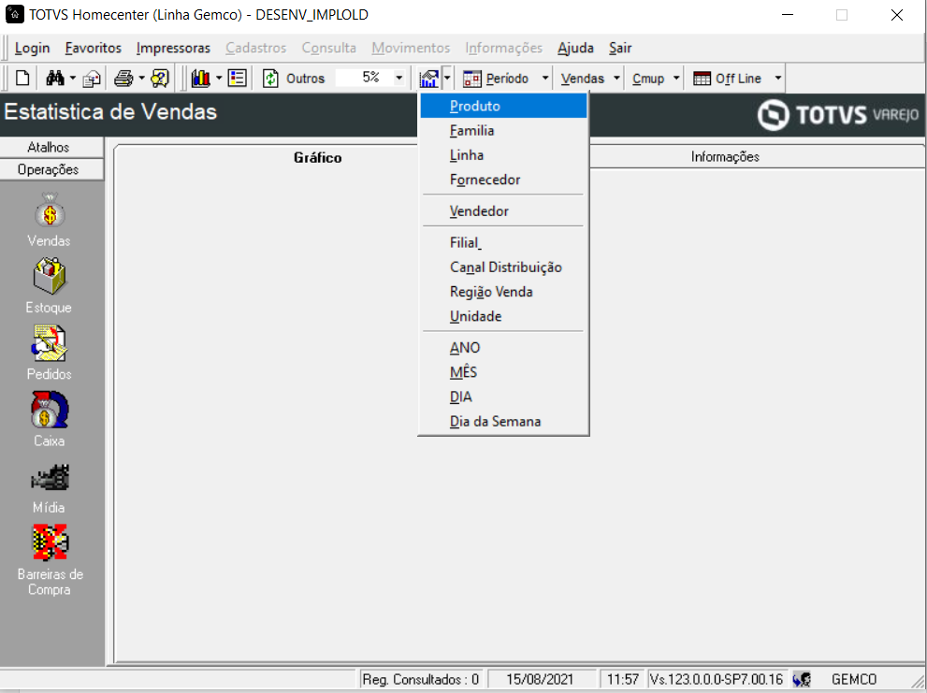The width and height of the screenshot is (927, 693).
Task: Open the Login menu
Action: (32, 48)
